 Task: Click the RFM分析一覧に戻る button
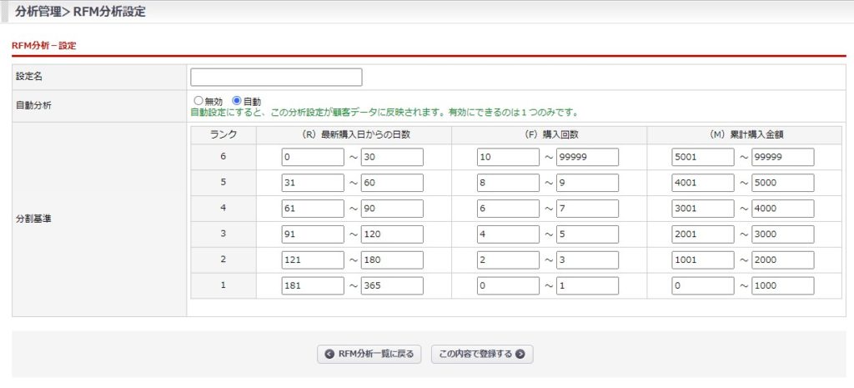coord(370,354)
